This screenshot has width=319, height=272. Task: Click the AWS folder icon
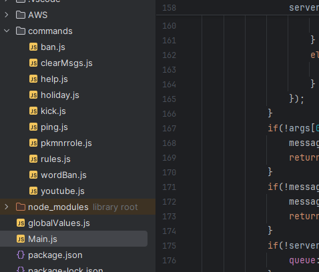pos(21,15)
